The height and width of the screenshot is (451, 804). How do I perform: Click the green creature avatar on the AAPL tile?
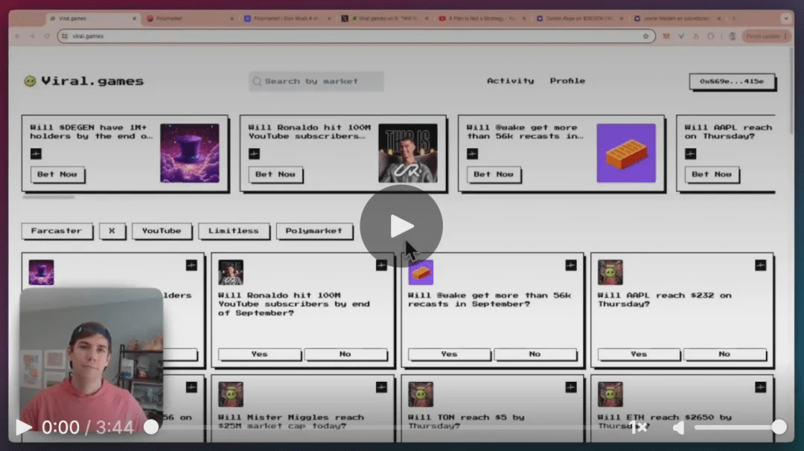tap(610, 272)
